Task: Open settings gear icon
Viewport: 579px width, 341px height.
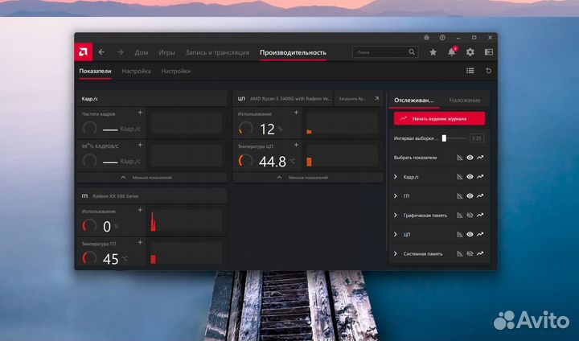Action: (x=470, y=52)
